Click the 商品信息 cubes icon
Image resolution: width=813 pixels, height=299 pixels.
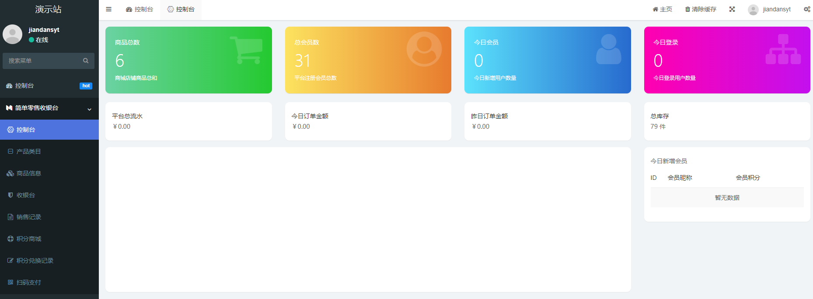pyautogui.click(x=10, y=173)
